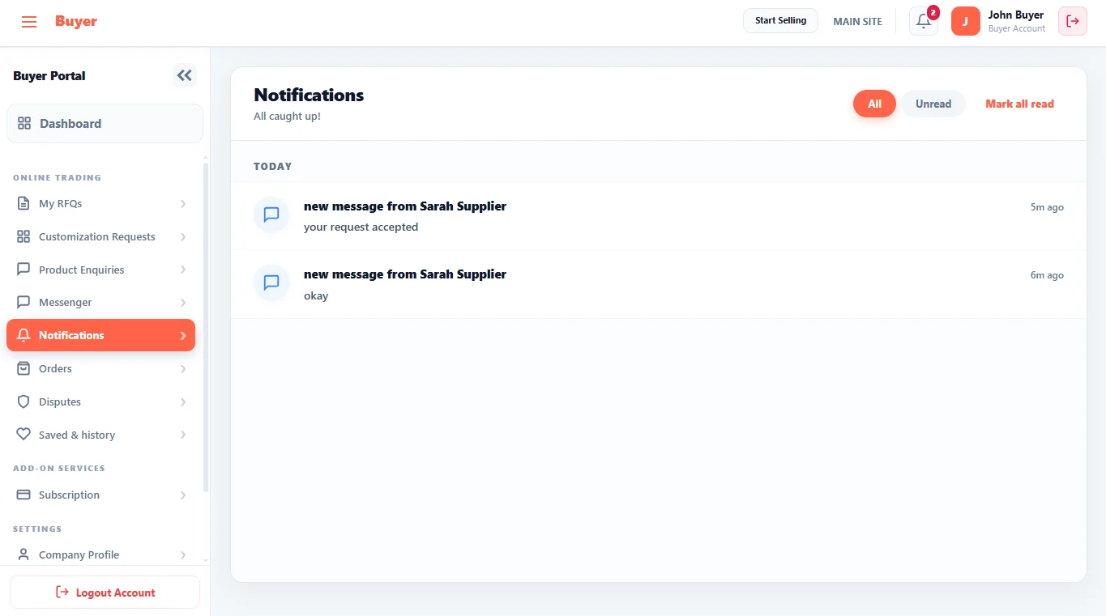Expand Messenger chevron
The width and height of the screenshot is (1106, 616).
pos(183,303)
